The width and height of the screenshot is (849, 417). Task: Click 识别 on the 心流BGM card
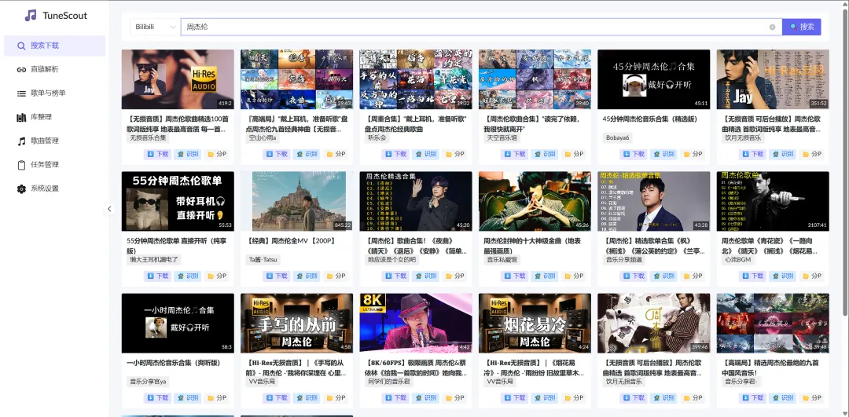point(782,276)
